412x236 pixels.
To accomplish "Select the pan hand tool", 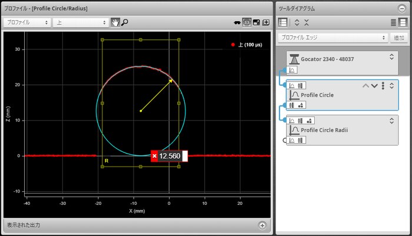I will [x=115, y=22].
